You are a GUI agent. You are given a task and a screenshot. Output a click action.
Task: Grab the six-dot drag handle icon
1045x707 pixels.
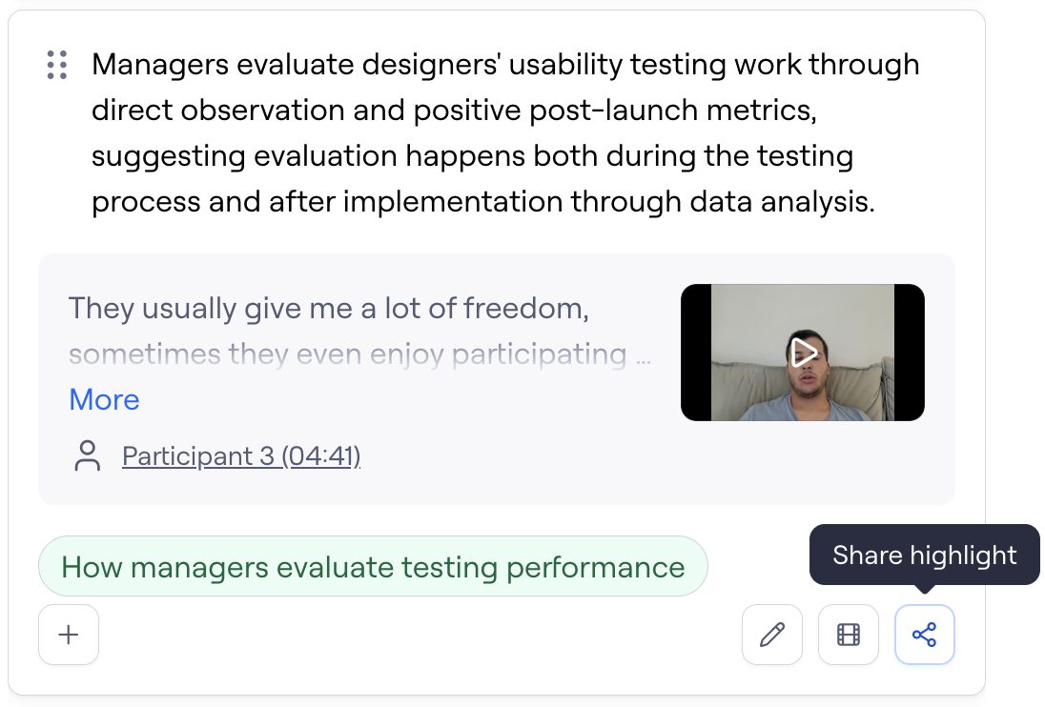click(x=56, y=65)
